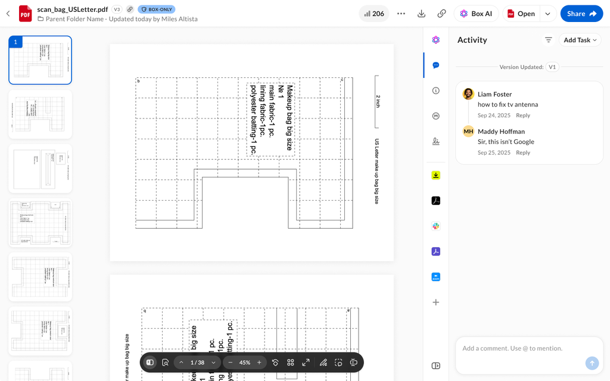Image resolution: width=610 pixels, height=381 pixels.
Task: Open the file with the Open button
Action: pos(521,14)
